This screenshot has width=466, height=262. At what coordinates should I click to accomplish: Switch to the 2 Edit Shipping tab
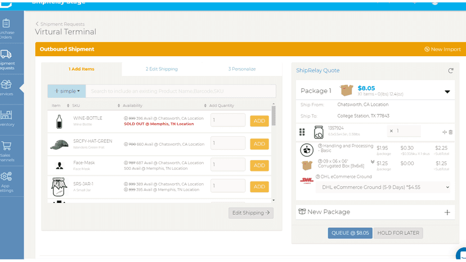click(162, 69)
